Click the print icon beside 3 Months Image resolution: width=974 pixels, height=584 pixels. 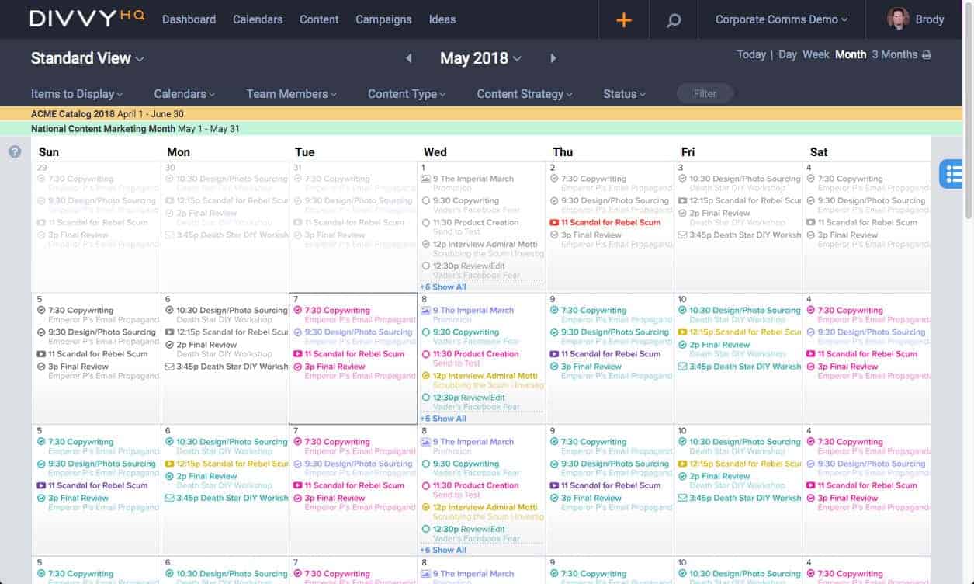[925, 54]
